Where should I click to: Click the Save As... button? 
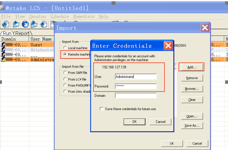(x=192, y=126)
